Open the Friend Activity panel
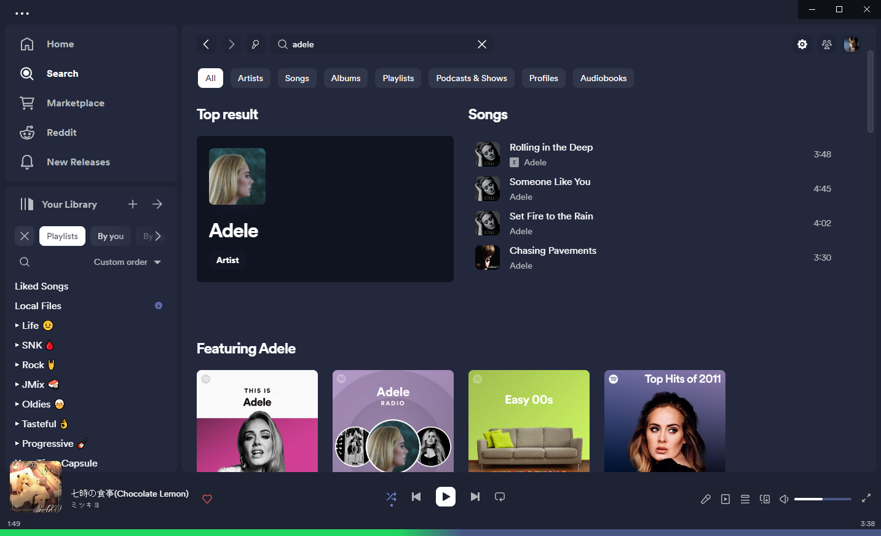Screen dimensions: 881x536 827,44
